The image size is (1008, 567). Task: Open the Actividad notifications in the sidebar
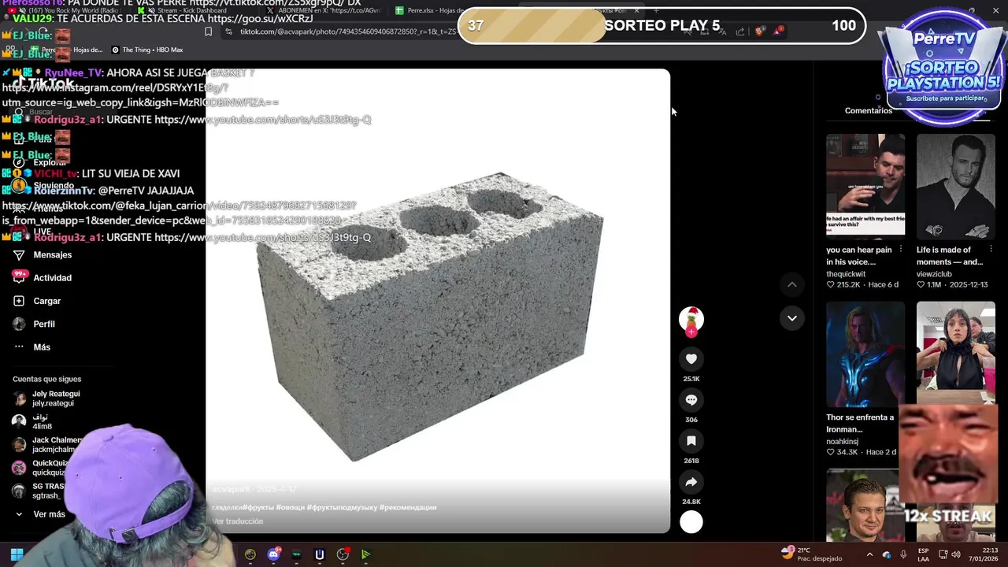[52, 278]
